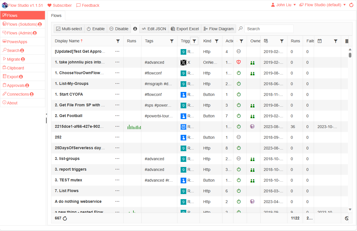Open Flows (Solutions) in the sidebar
This screenshot has width=357, height=231.
22,24
